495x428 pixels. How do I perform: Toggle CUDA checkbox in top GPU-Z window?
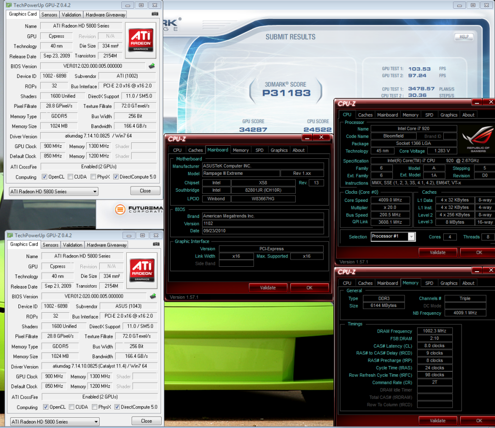70,177
